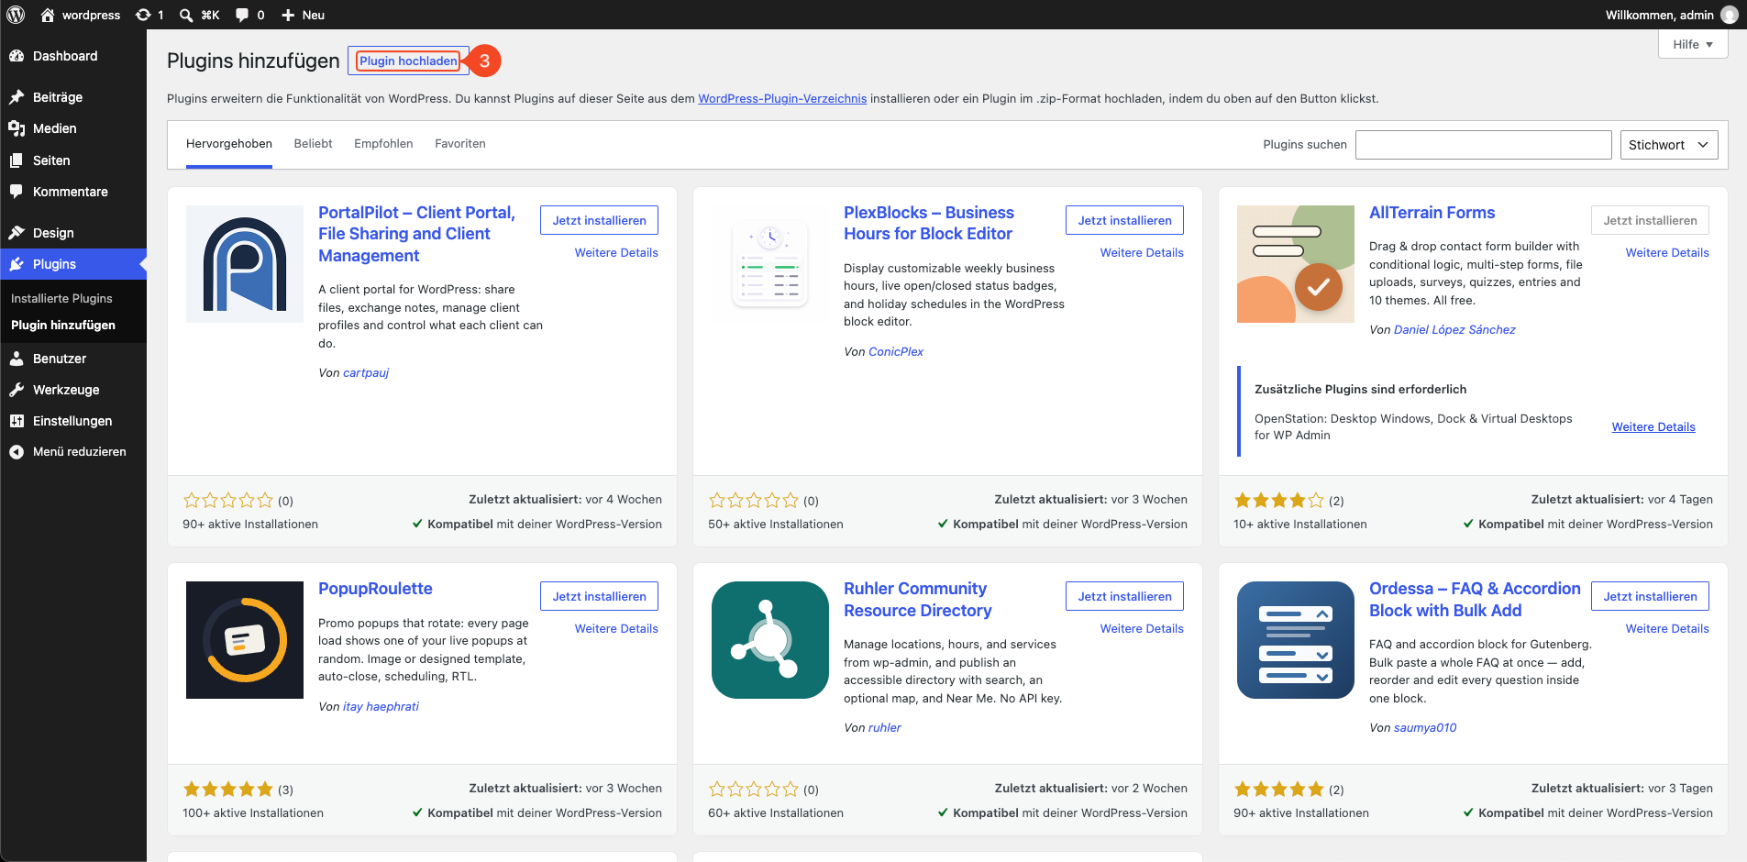Viewport: 1747px width, 862px height.
Task: Open PortalPilot plugin title
Action: (x=417, y=234)
